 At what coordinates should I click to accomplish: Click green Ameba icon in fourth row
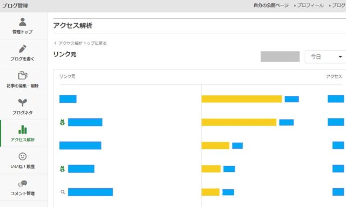click(63, 169)
